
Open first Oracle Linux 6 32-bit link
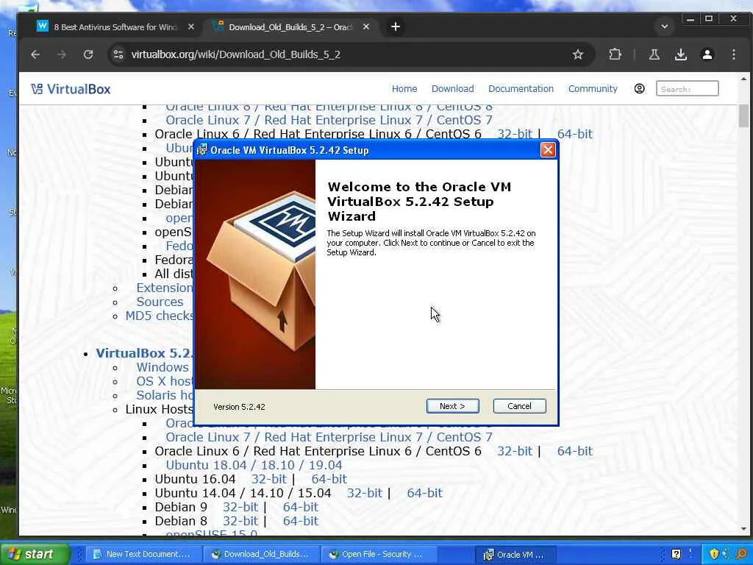[x=514, y=134]
